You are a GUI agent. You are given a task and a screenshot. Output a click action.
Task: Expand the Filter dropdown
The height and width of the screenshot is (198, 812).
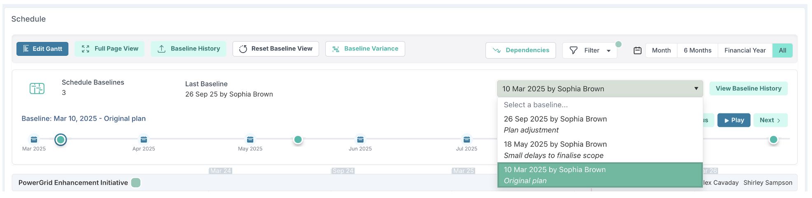pyautogui.click(x=590, y=51)
